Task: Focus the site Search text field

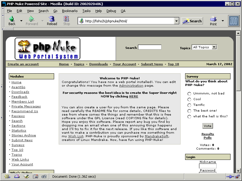Action: pyautogui.click(x=149, y=47)
